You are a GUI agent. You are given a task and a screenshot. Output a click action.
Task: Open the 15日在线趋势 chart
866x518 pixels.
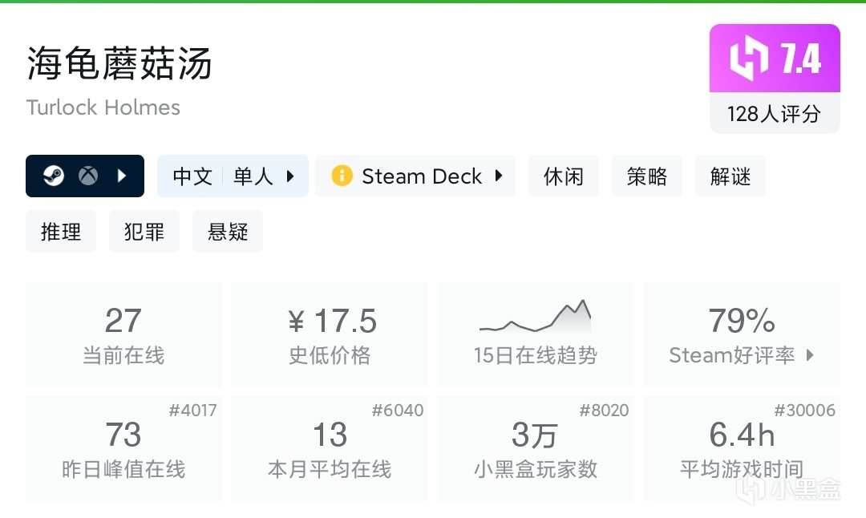(535, 334)
